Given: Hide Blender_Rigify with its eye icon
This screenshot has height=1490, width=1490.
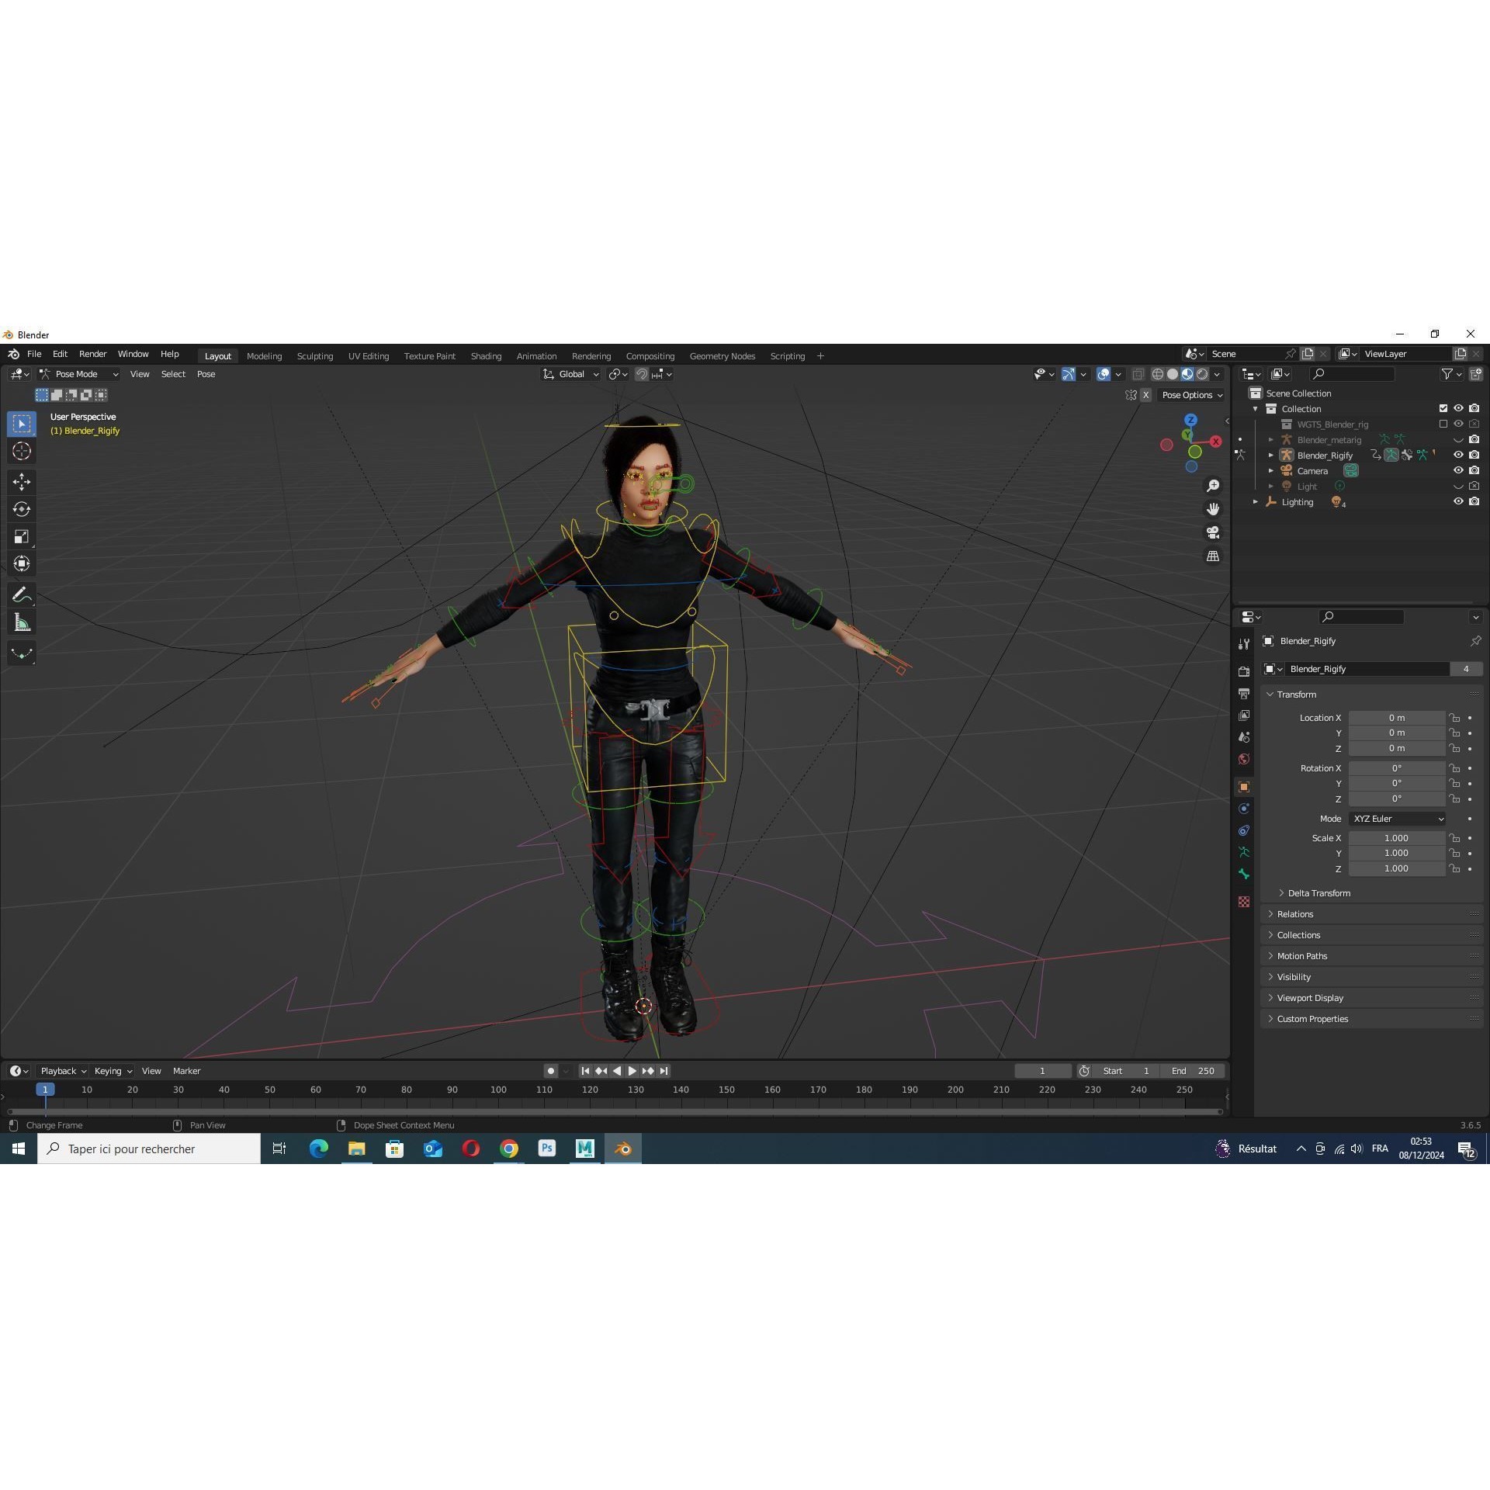Looking at the screenshot, I should (1458, 455).
